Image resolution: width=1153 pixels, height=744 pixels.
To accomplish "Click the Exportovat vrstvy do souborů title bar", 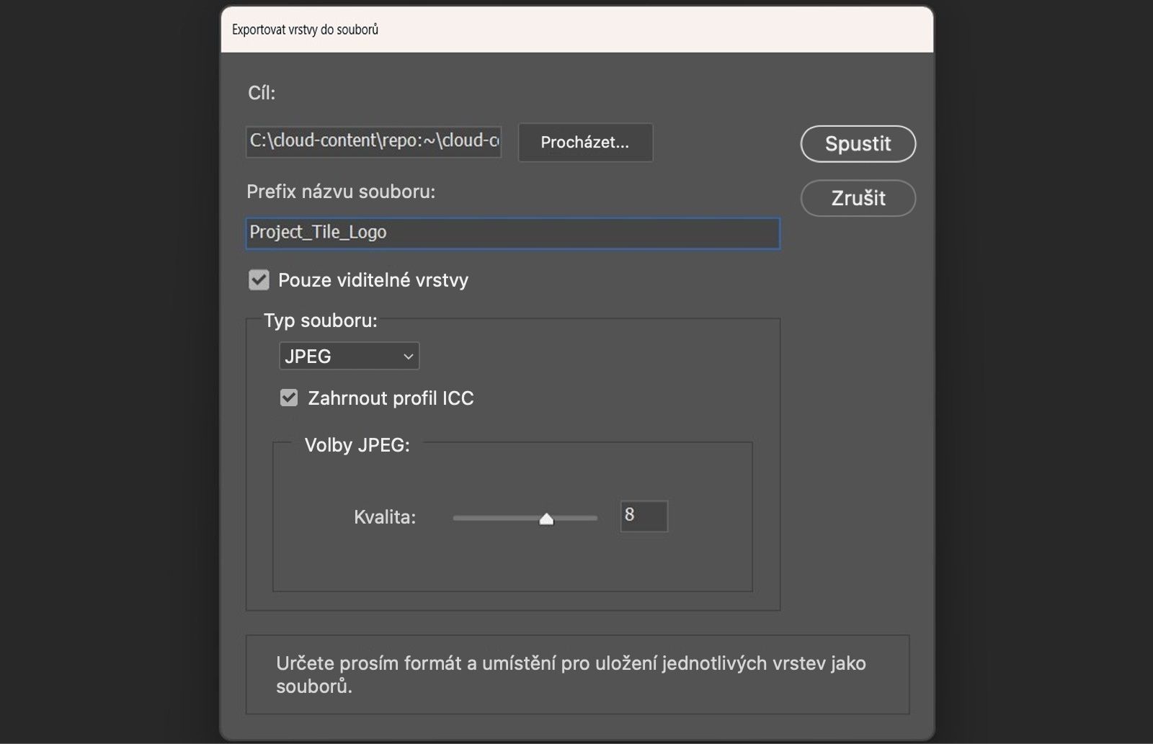I will click(306, 30).
